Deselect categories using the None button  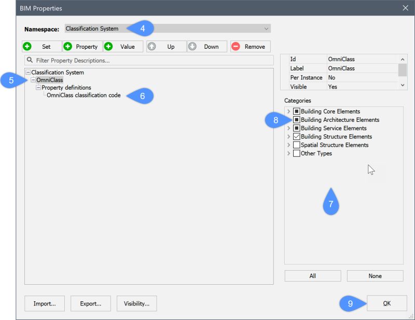click(375, 275)
